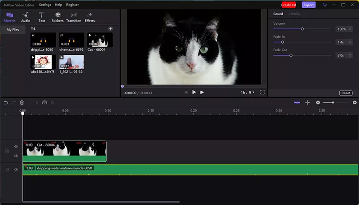Open the shopping cart icon
359x205 pixels.
tap(324, 5)
